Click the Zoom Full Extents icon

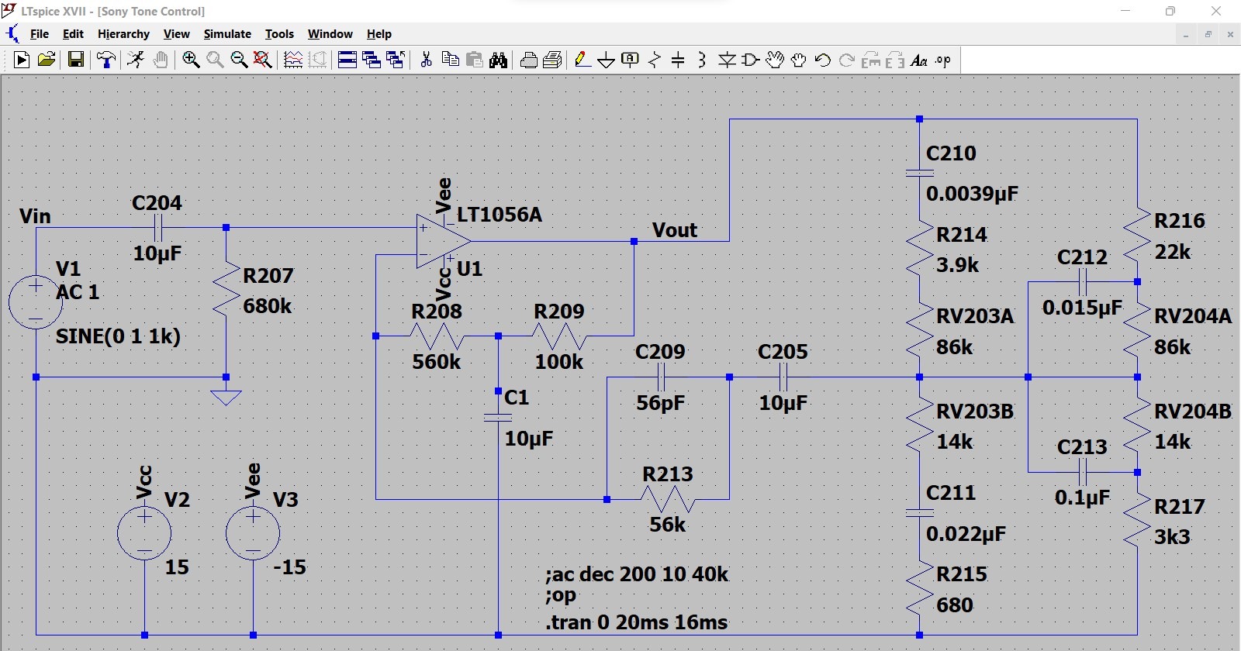[x=263, y=60]
